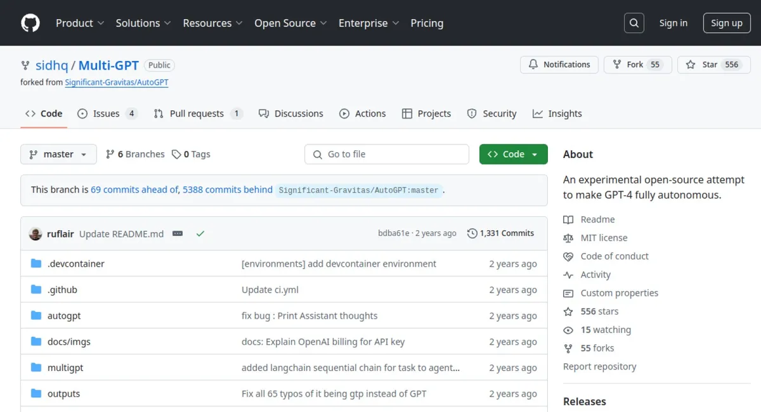The height and width of the screenshot is (412, 761).
Task: Open the Insights tab
Action: pyautogui.click(x=557, y=113)
